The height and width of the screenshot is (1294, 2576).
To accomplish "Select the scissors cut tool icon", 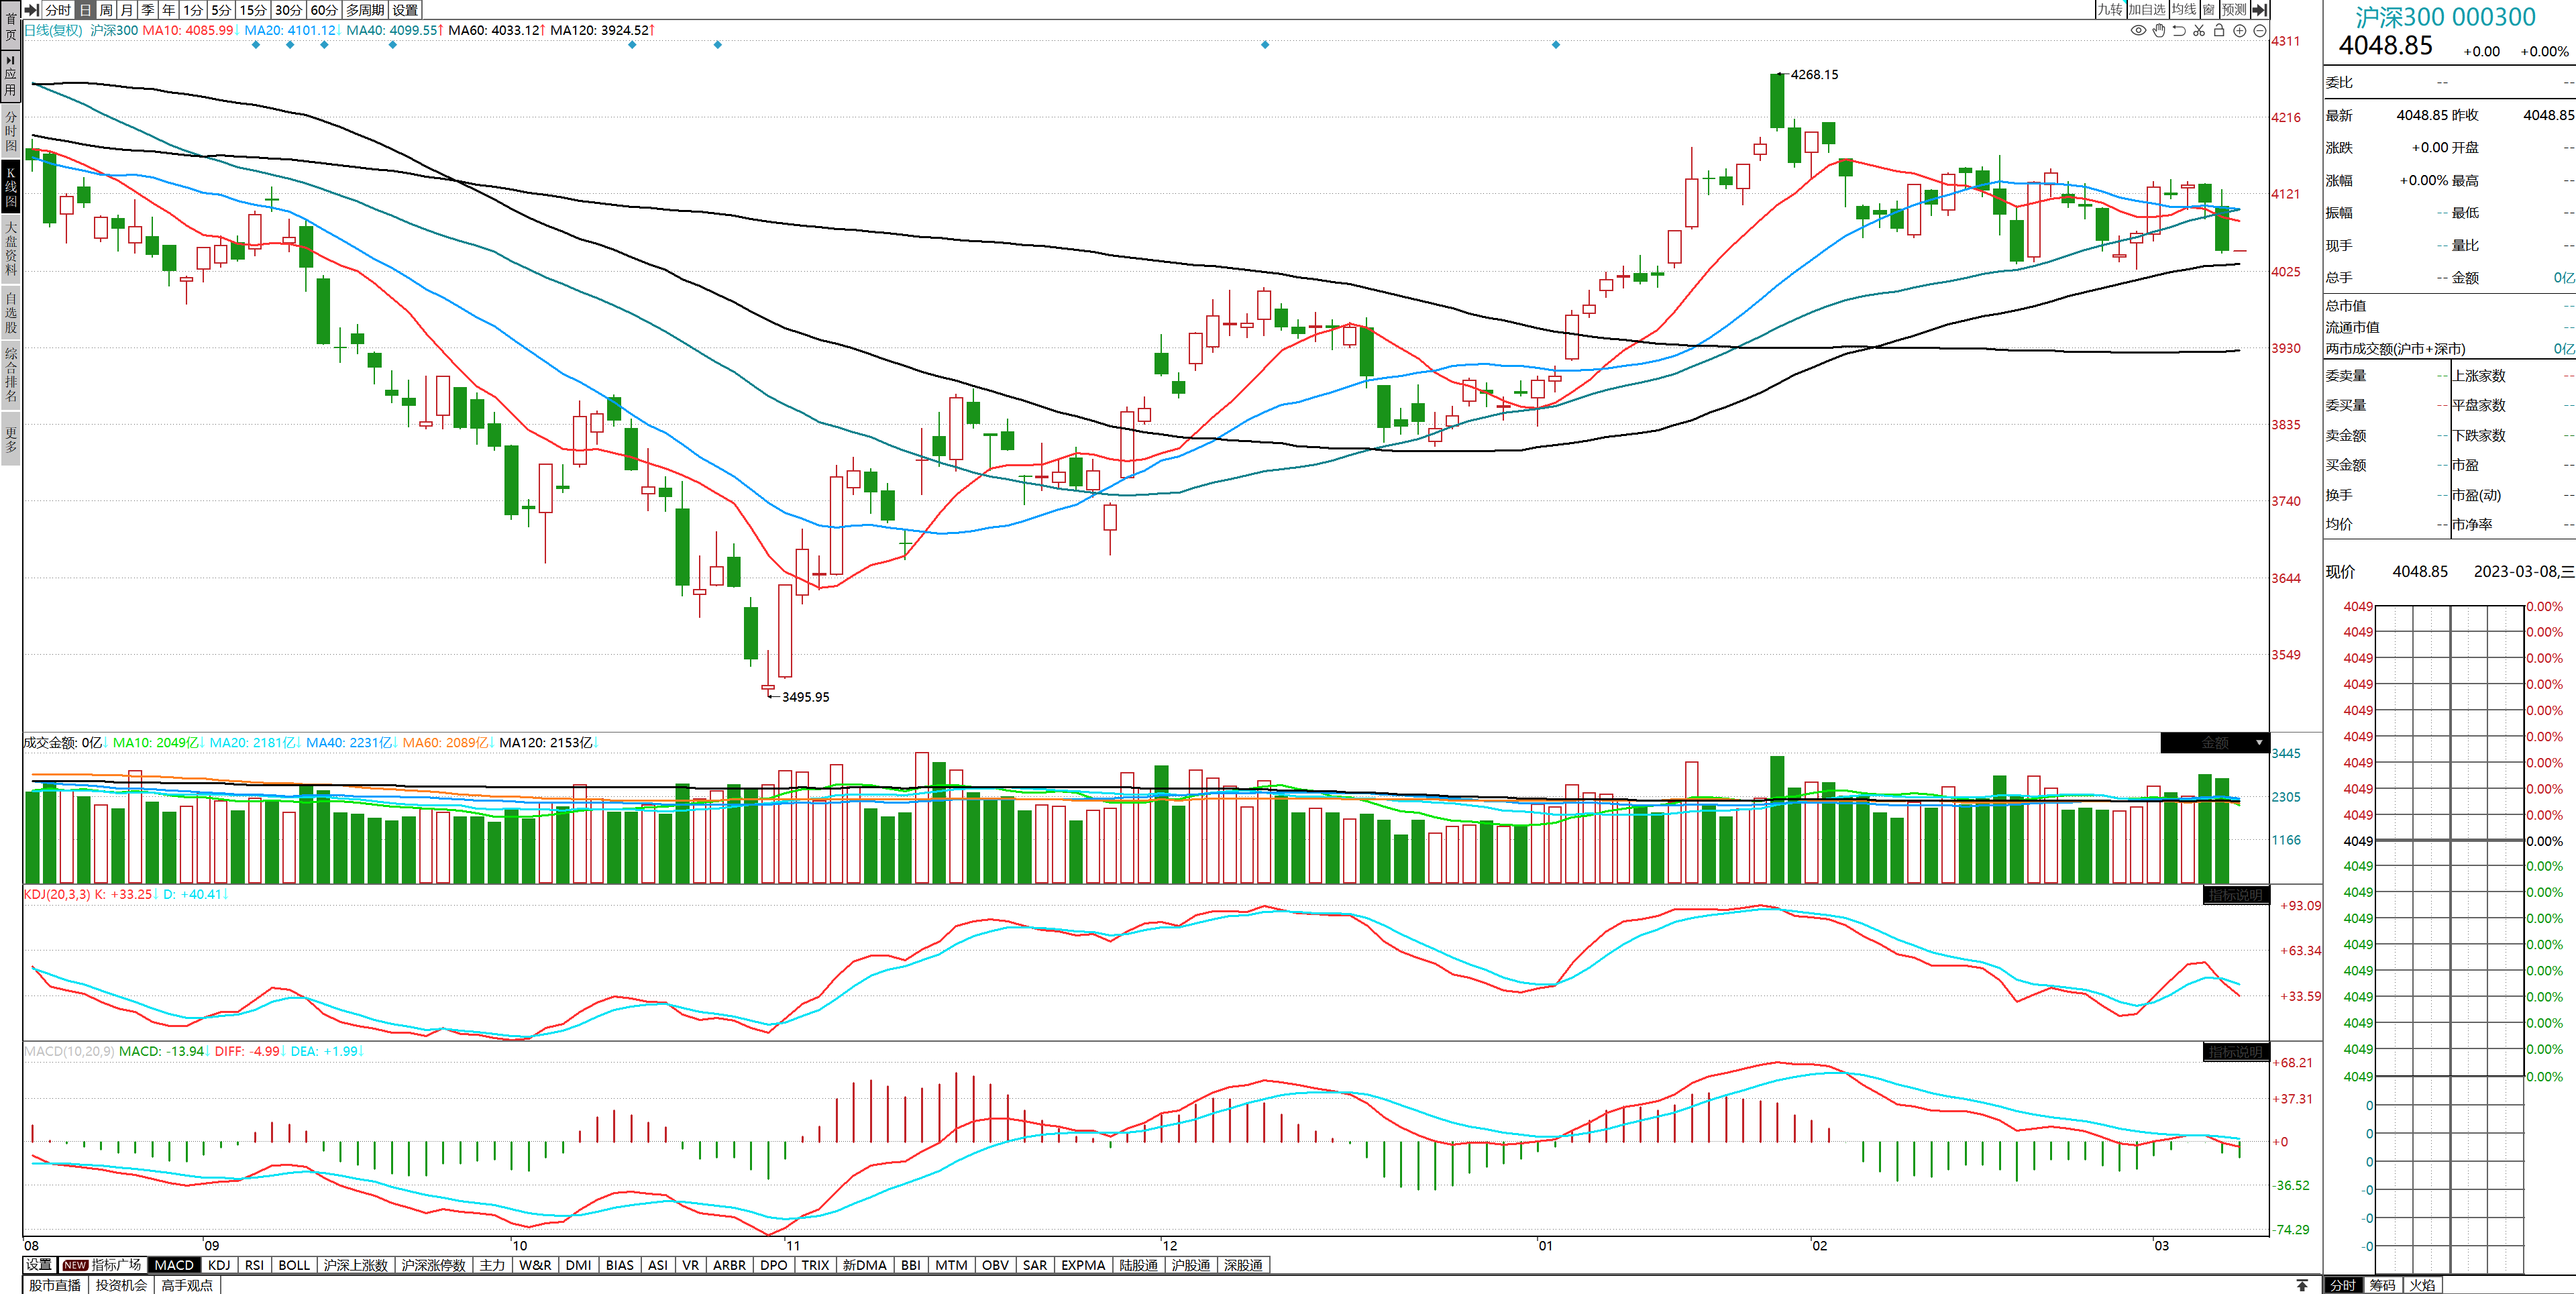I will tap(2199, 30).
